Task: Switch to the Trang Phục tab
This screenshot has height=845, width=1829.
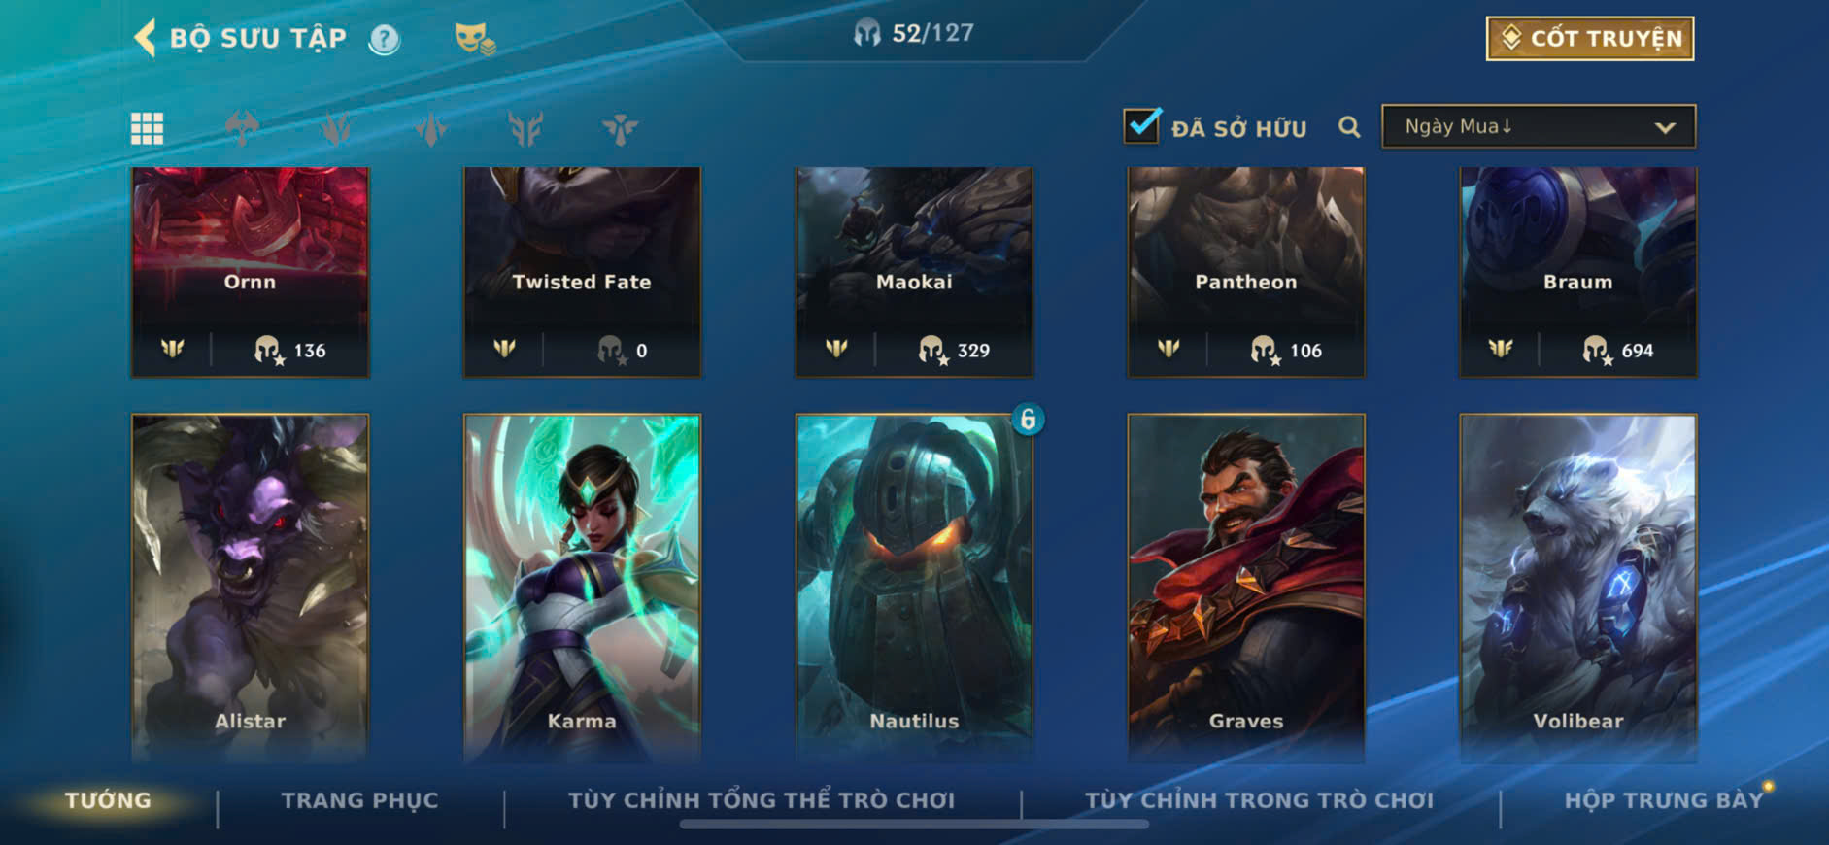Action: 359,800
